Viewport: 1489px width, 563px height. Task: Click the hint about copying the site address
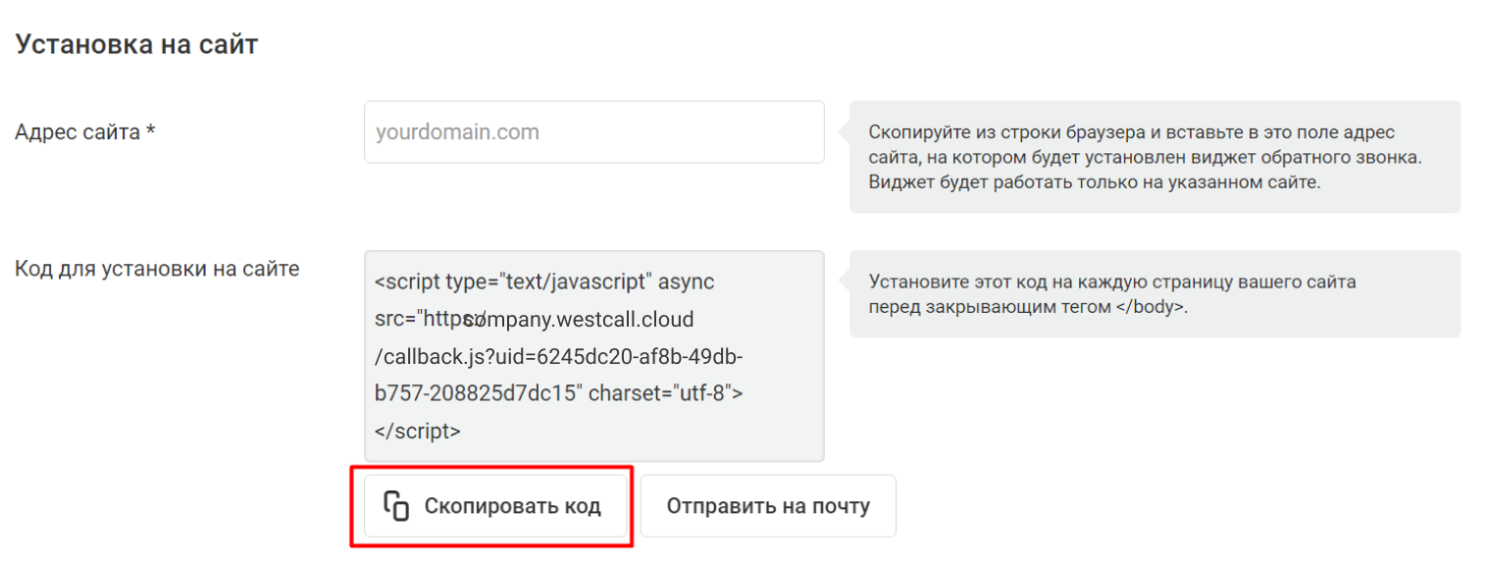coord(1155,157)
